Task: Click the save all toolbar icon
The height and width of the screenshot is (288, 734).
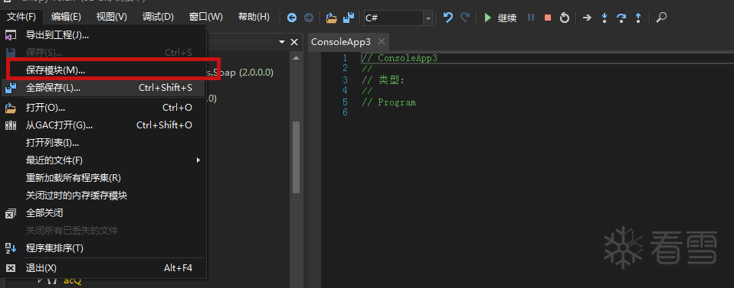Action: 349,18
